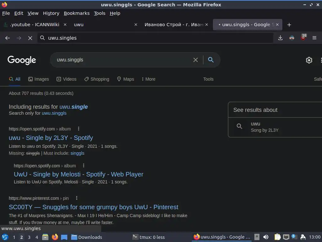Open volume control in system tray
The width and height of the screenshot is (322, 242).
[266, 237]
